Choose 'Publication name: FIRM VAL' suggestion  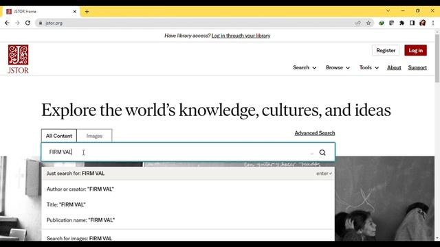coord(188,220)
